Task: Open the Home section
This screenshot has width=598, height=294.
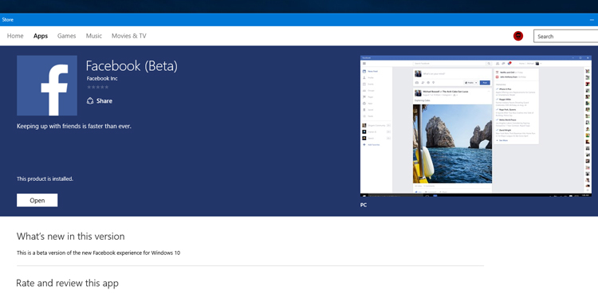Action: point(15,36)
